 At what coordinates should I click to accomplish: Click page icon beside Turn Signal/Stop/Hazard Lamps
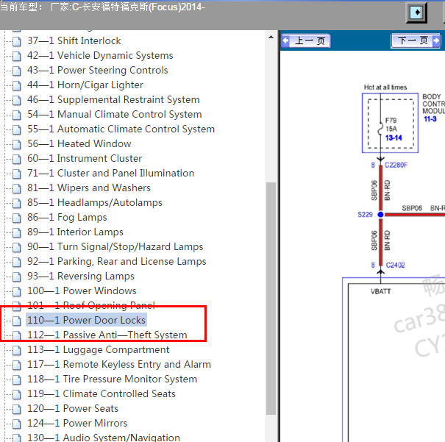pos(17,247)
